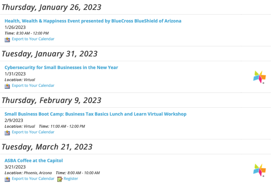The height and width of the screenshot is (185, 273).
Task: Export the 1/31/2023 event to your calendar
Action: tap(33, 85)
